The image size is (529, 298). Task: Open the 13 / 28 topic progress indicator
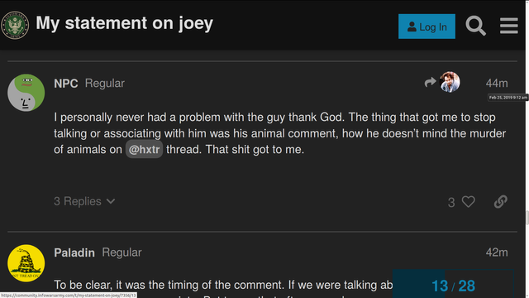coord(453,286)
